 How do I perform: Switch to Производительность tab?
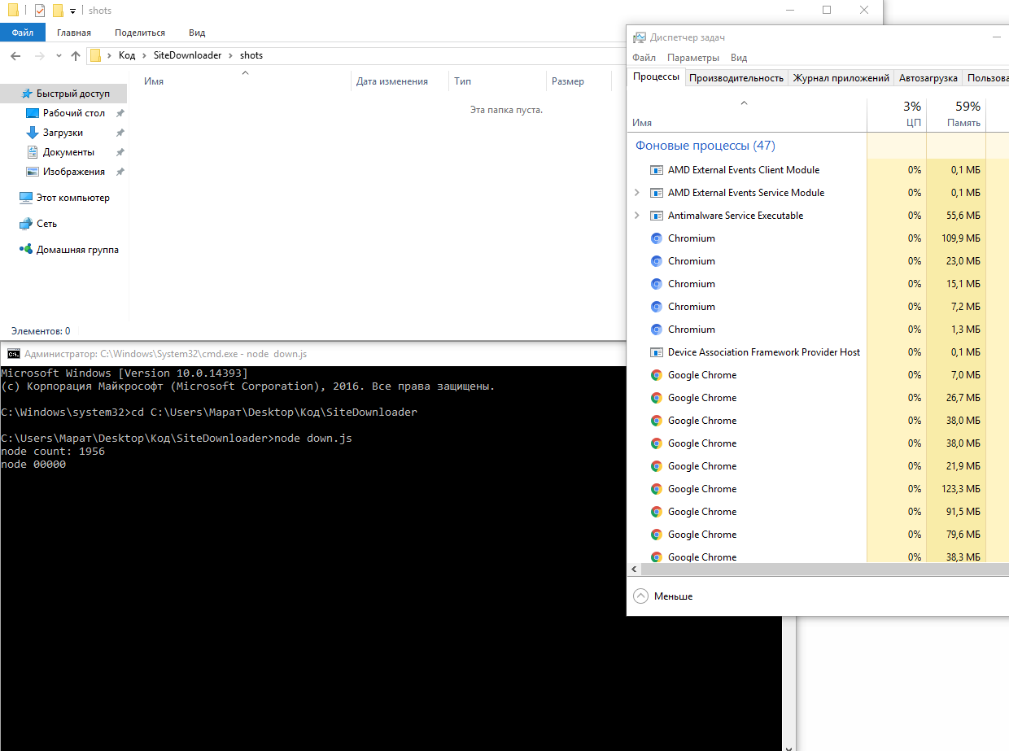(x=736, y=78)
